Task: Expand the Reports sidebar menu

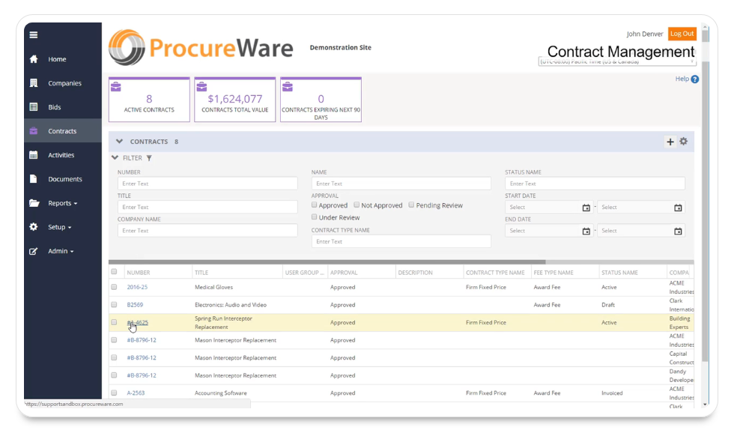Action: [62, 203]
